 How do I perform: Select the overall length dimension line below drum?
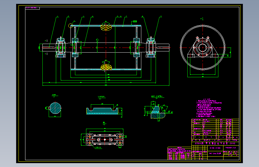click(106, 85)
